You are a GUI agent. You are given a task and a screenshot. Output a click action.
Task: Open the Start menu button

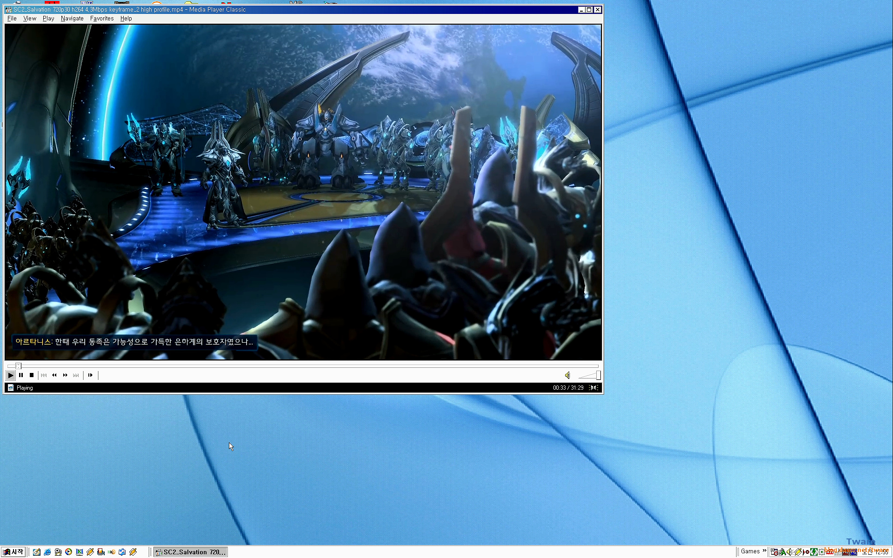tap(13, 552)
